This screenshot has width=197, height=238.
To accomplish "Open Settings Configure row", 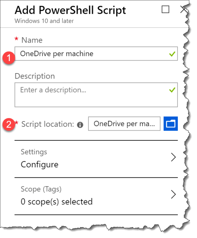I will tap(96, 159).
